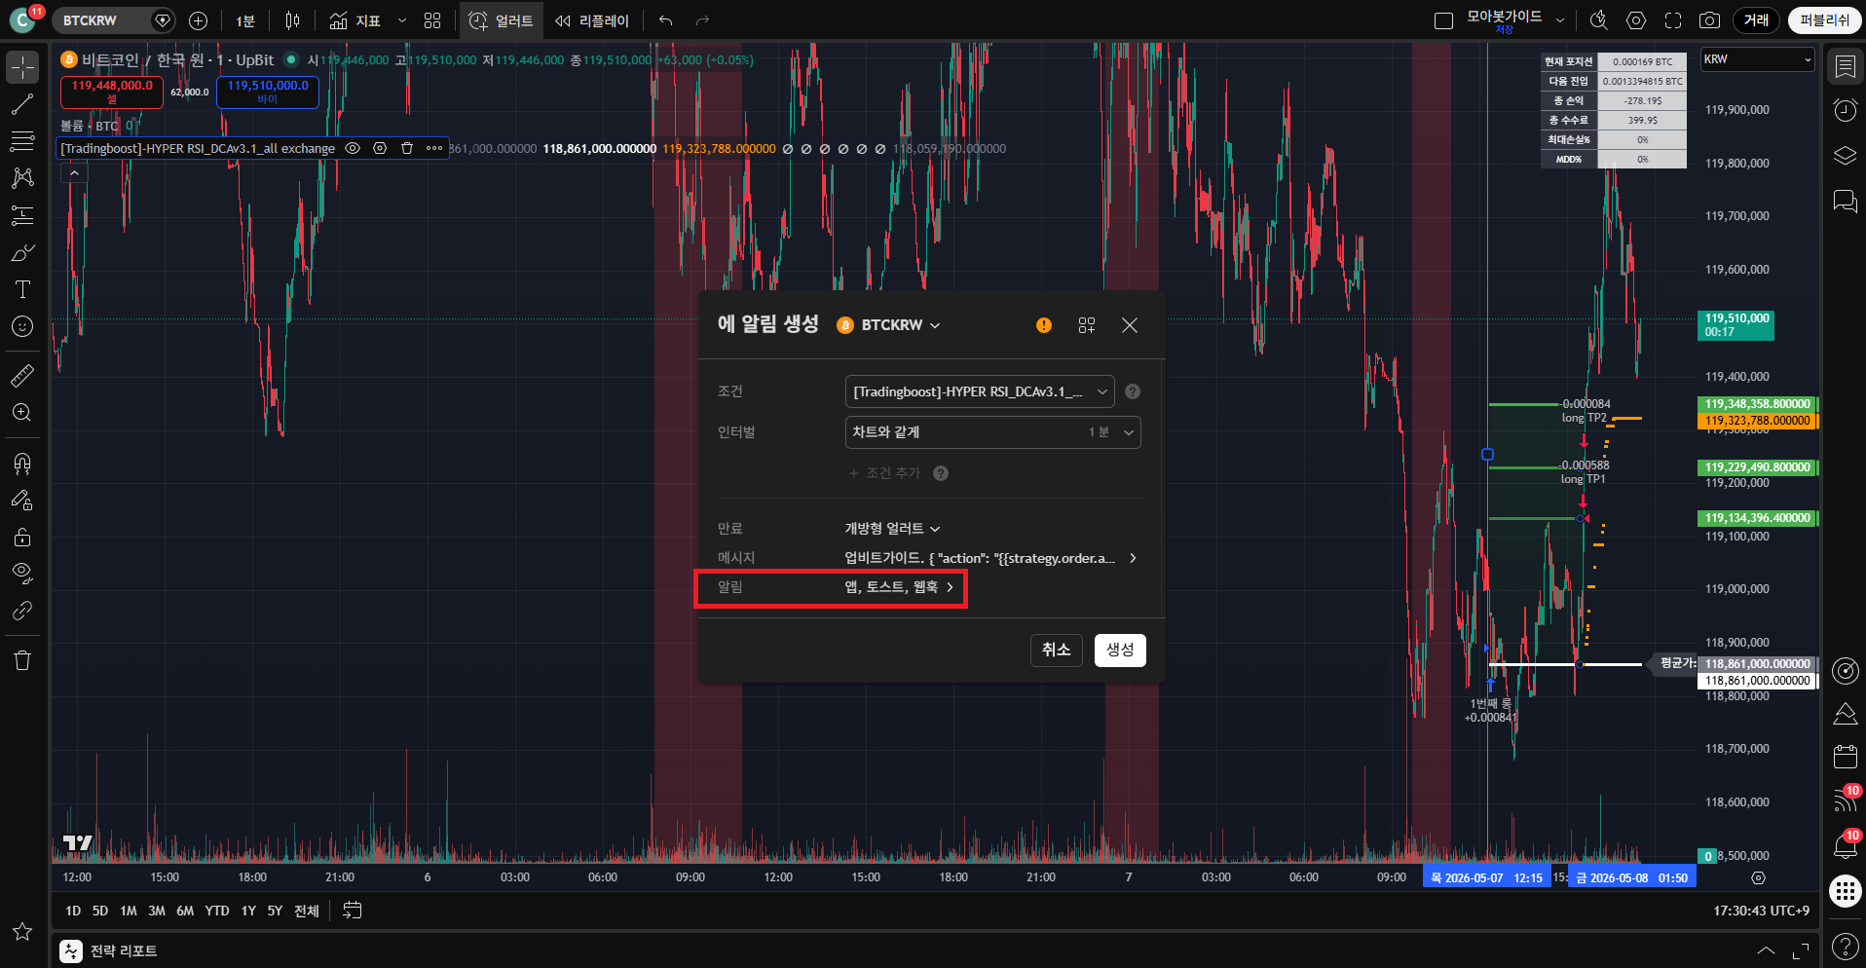Click the 생성 create button
Viewport: 1866px width, 968px height.
coord(1120,650)
